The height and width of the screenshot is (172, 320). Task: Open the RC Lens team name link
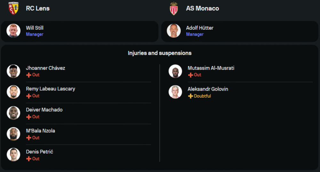38,9
